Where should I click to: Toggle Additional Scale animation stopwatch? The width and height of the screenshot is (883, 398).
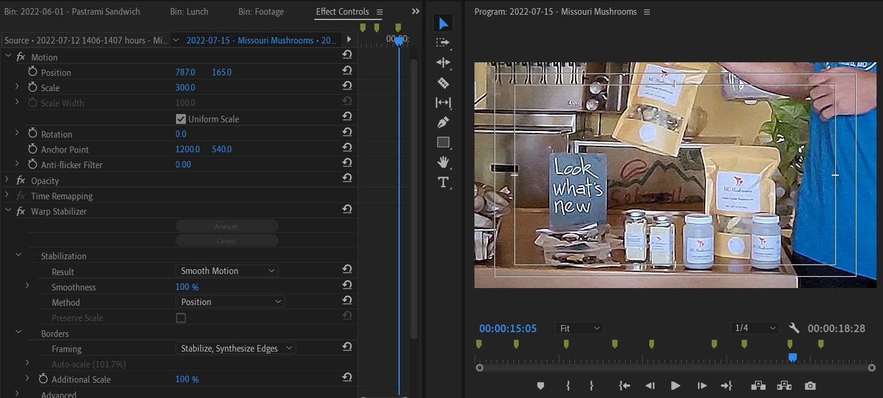coord(43,379)
